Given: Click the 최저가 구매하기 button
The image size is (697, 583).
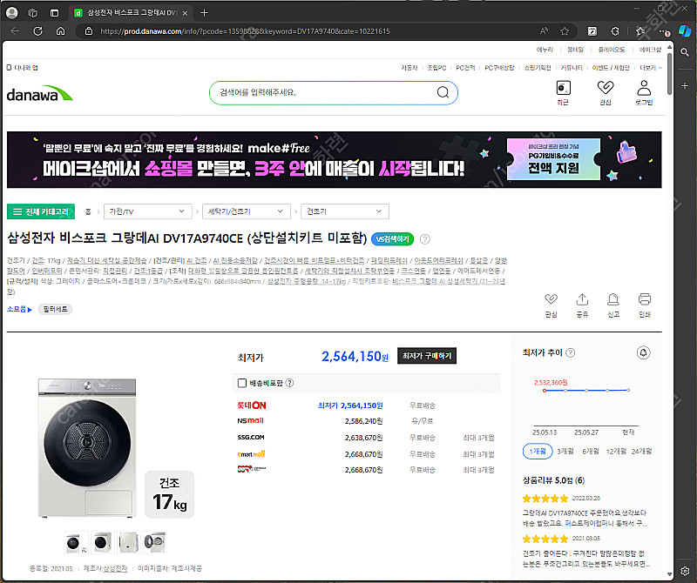Looking at the screenshot, I should click(427, 356).
